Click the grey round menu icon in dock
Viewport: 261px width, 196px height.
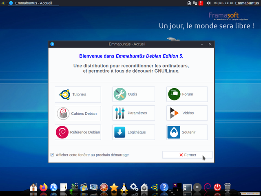197,187
